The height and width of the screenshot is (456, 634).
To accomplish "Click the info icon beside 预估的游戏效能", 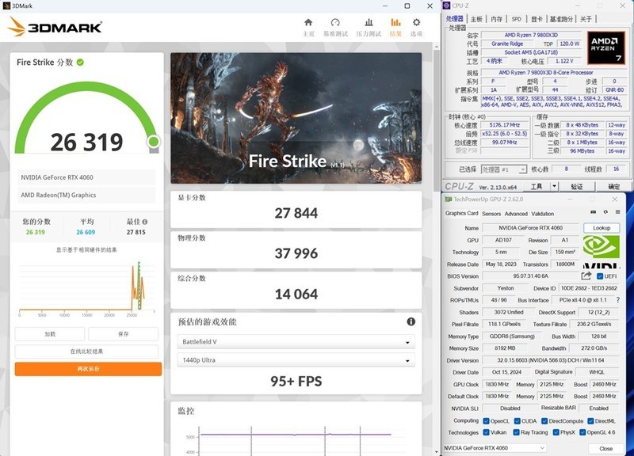I will point(411,322).
